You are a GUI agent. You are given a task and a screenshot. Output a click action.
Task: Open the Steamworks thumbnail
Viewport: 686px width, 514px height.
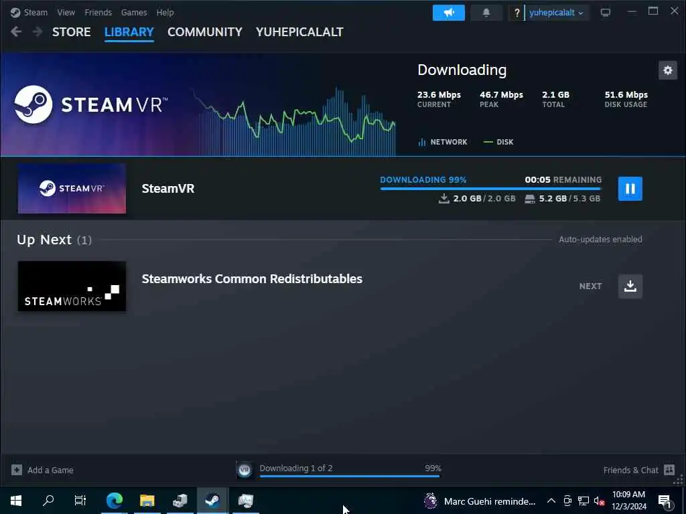click(72, 286)
